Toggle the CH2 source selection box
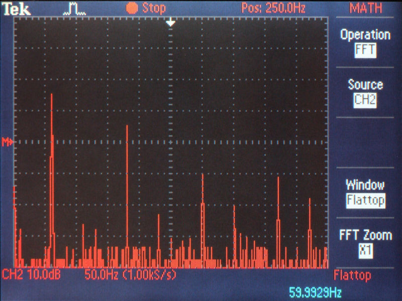Viewport: 402px width, 301px height. (365, 100)
